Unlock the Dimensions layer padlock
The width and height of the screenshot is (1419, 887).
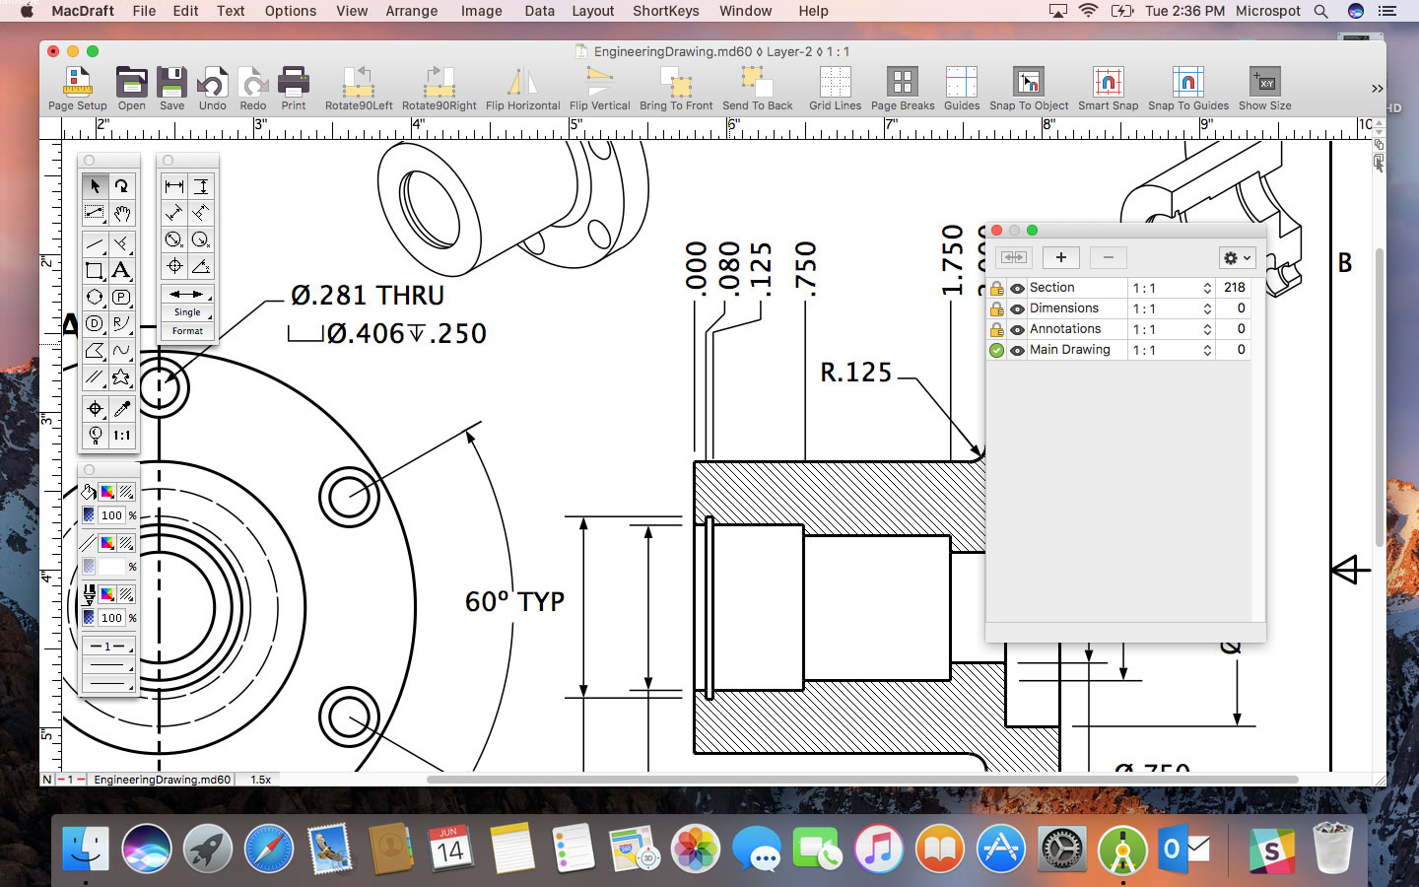coord(996,309)
